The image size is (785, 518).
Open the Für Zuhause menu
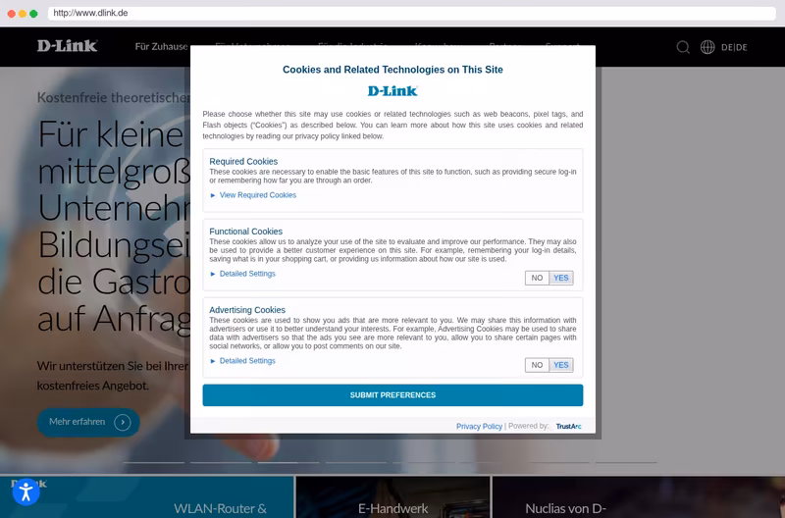pyautogui.click(x=161, y=46)
